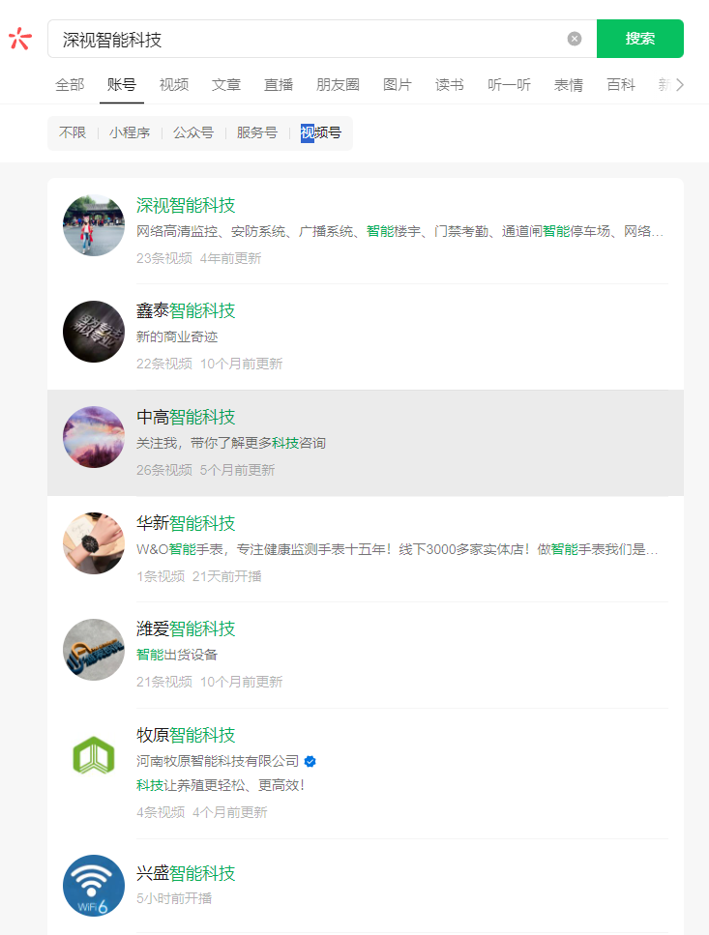Go to the 朋友圈 tab
The width and height of the screenshot is (709, 935).
(x=339, y=85)
